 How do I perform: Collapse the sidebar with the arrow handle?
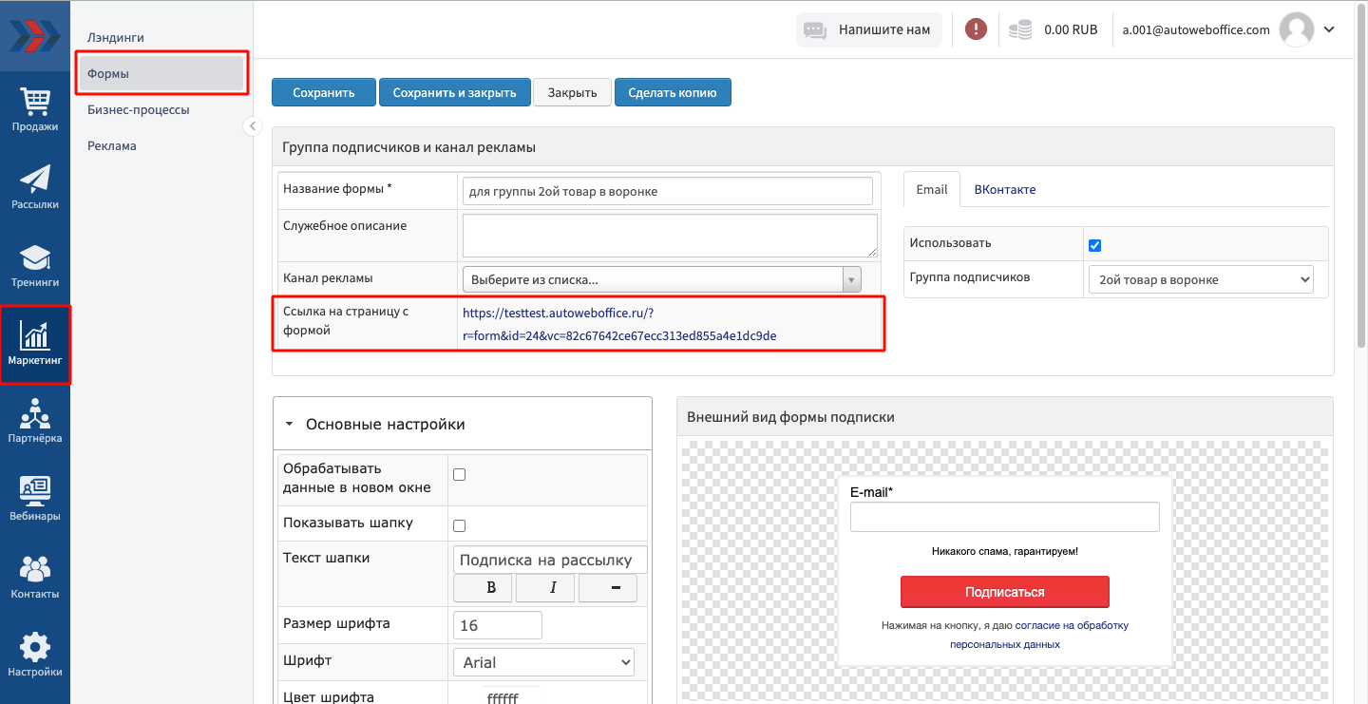[x=253, y=126]
